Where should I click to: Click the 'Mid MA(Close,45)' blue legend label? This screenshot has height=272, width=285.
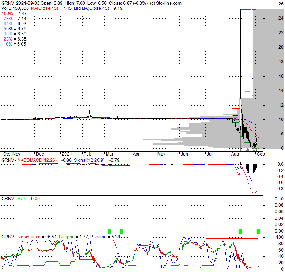coord(91,8)
